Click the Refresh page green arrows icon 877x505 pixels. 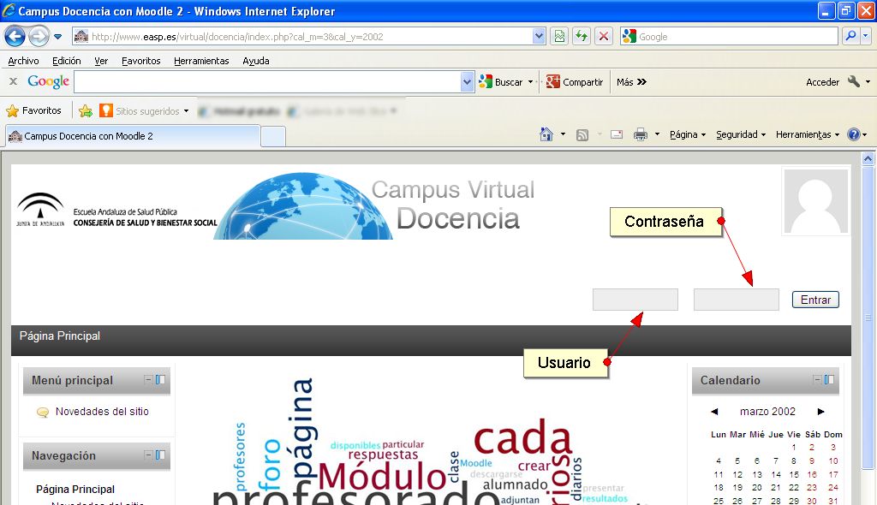582,37
